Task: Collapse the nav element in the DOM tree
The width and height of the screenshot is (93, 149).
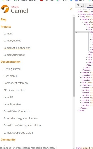Action: [x=82, y=22]
